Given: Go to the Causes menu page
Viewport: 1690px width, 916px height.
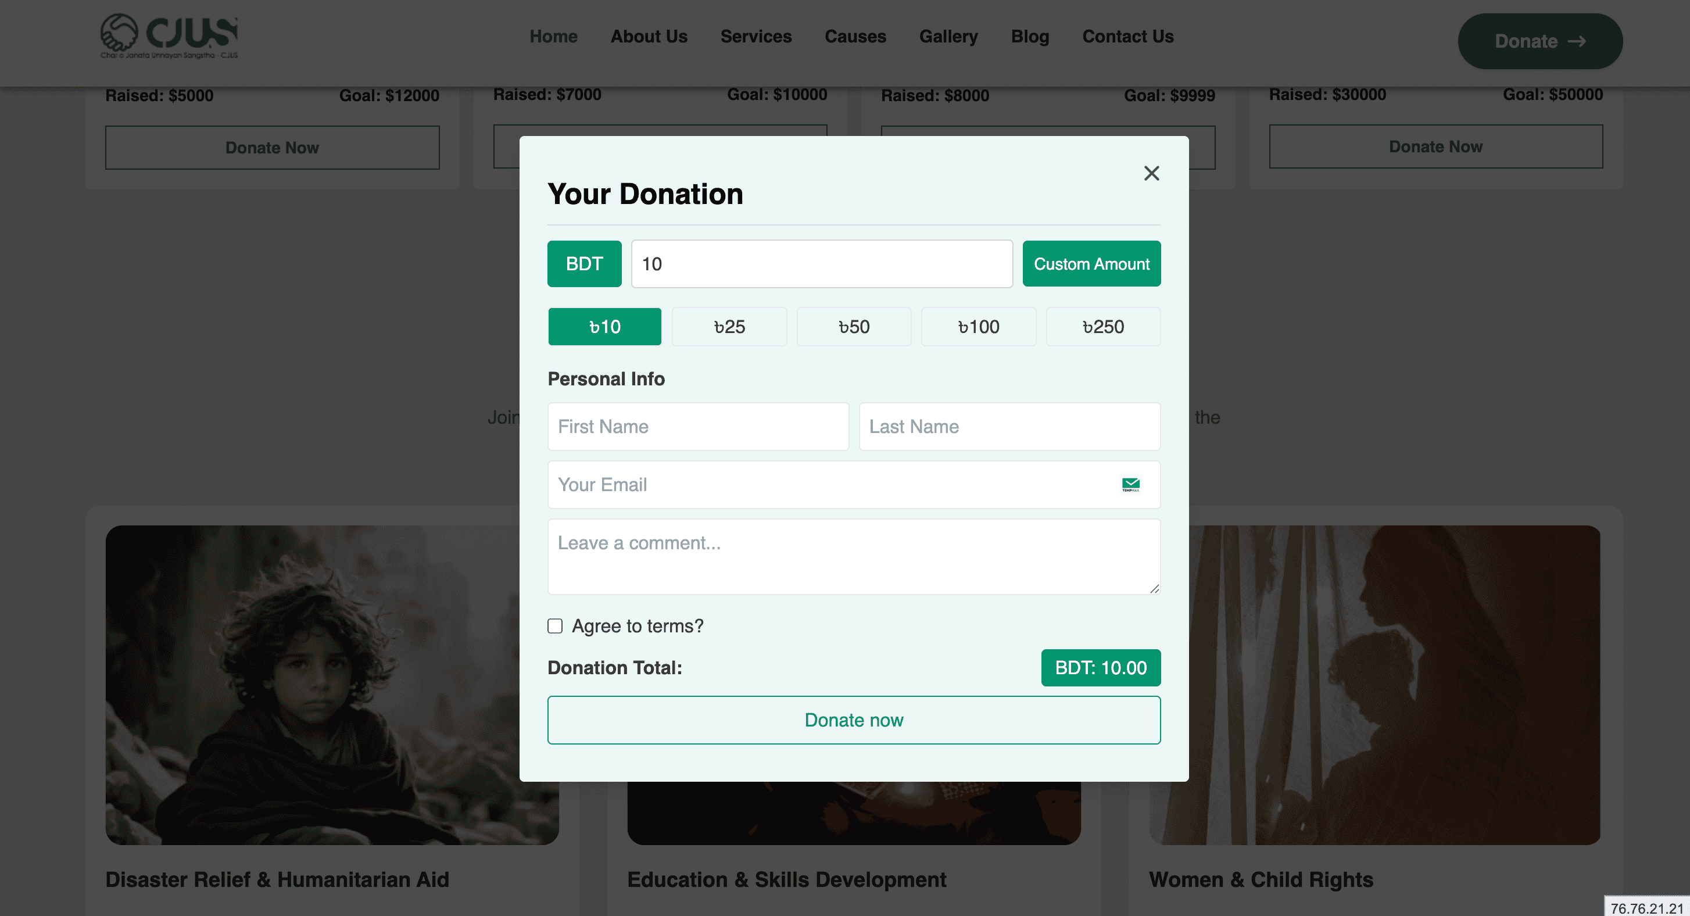Looking at the screenshot, I should pyautogui.click(x=855, y=37).
